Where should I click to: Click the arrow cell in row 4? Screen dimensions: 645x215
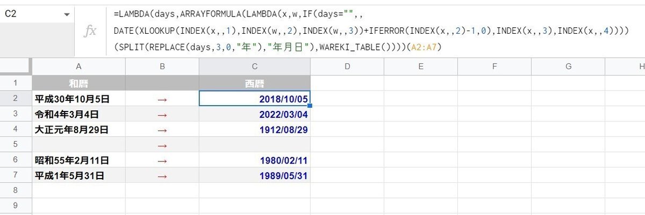coord(162,129)
